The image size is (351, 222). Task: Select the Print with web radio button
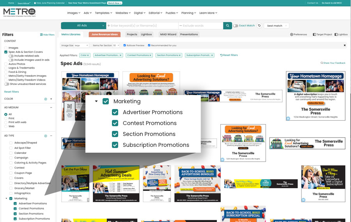pos(6,122)
